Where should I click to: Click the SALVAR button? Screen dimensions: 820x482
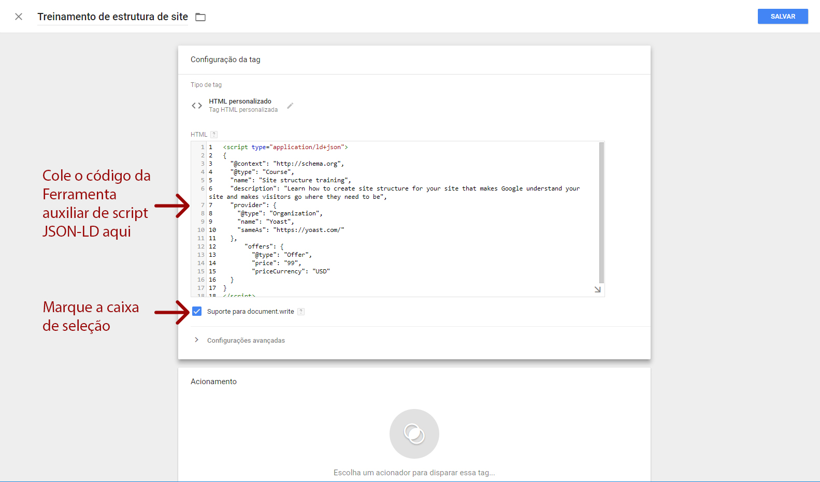pos(783,17)
